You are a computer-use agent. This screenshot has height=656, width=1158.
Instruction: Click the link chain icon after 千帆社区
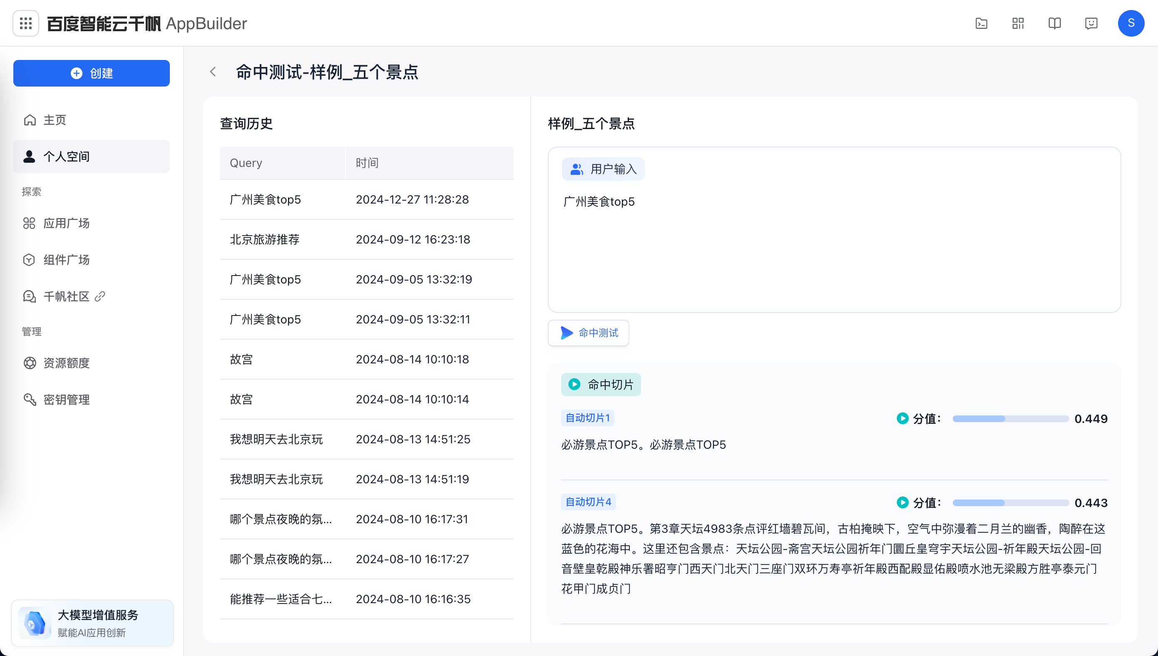point(100,296)
